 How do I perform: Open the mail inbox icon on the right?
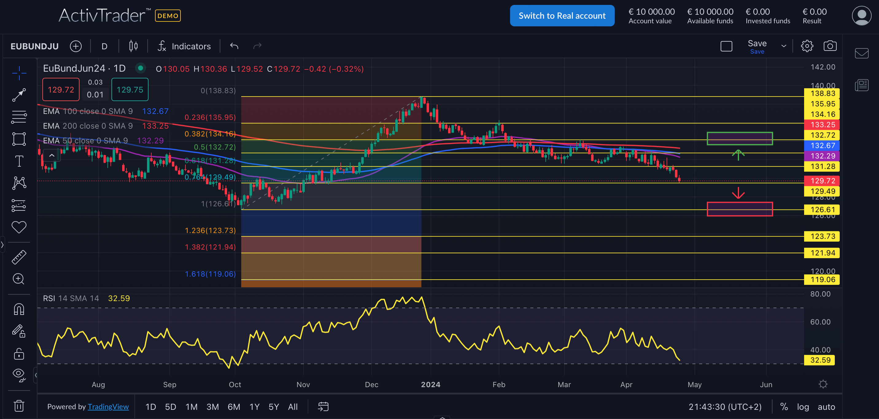pyautogui.click(x=862, y=53)
